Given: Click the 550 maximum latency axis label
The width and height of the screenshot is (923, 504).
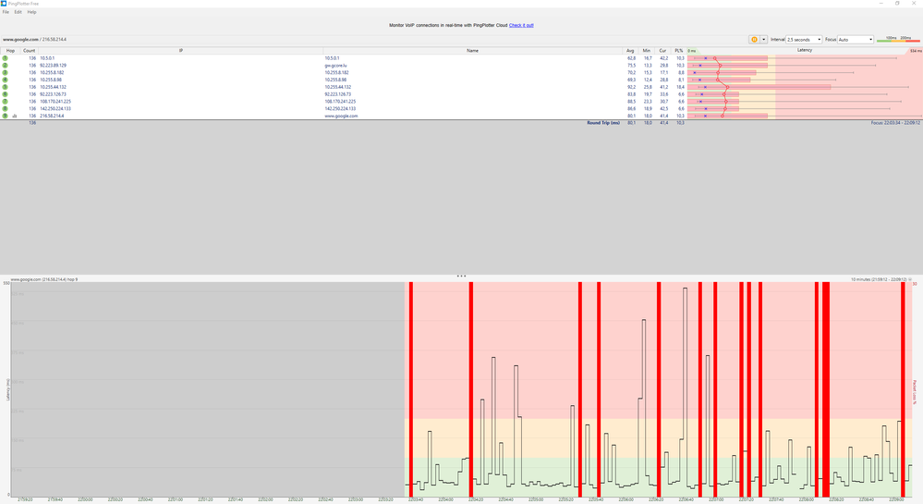Looking at the screenshot, I should (6, 284).
